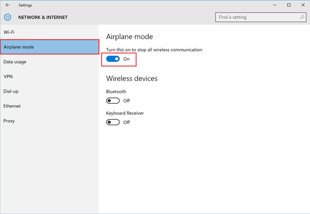Click the back arrow in title bar
The image size is (310, 214).
click(7, 5)
